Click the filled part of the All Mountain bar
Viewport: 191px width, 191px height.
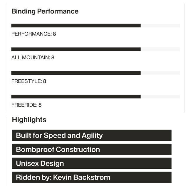click(76, 49)
